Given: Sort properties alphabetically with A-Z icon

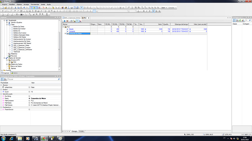Looking at the screenshot, I should (5, 79).
